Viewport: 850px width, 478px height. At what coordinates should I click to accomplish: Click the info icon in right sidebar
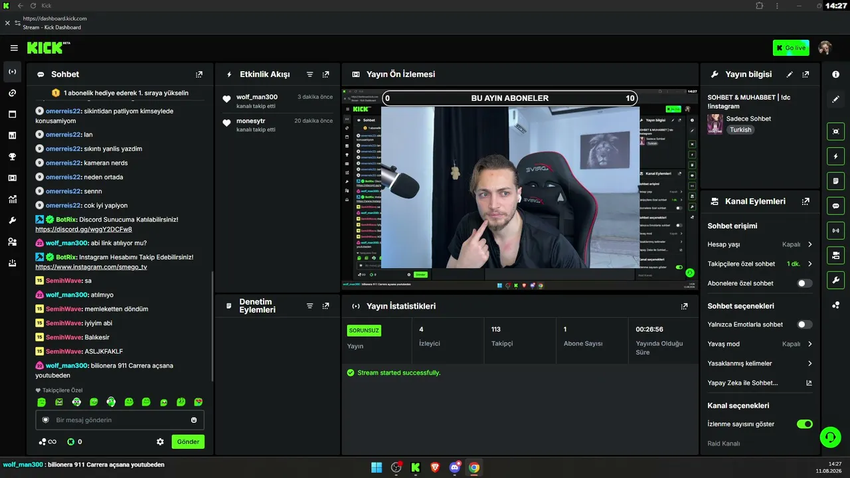pyautogui.click(x=836, y=74)
